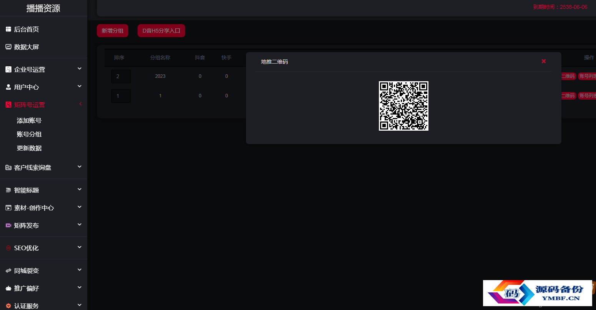Click 账号列表 button in group 1 row
The image size is (596, 310).
587,95
